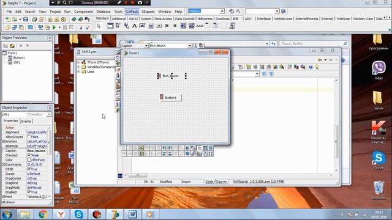Open the Run button dropdown arrow
This screenshot has height=220, width=392.
[59, 27]
